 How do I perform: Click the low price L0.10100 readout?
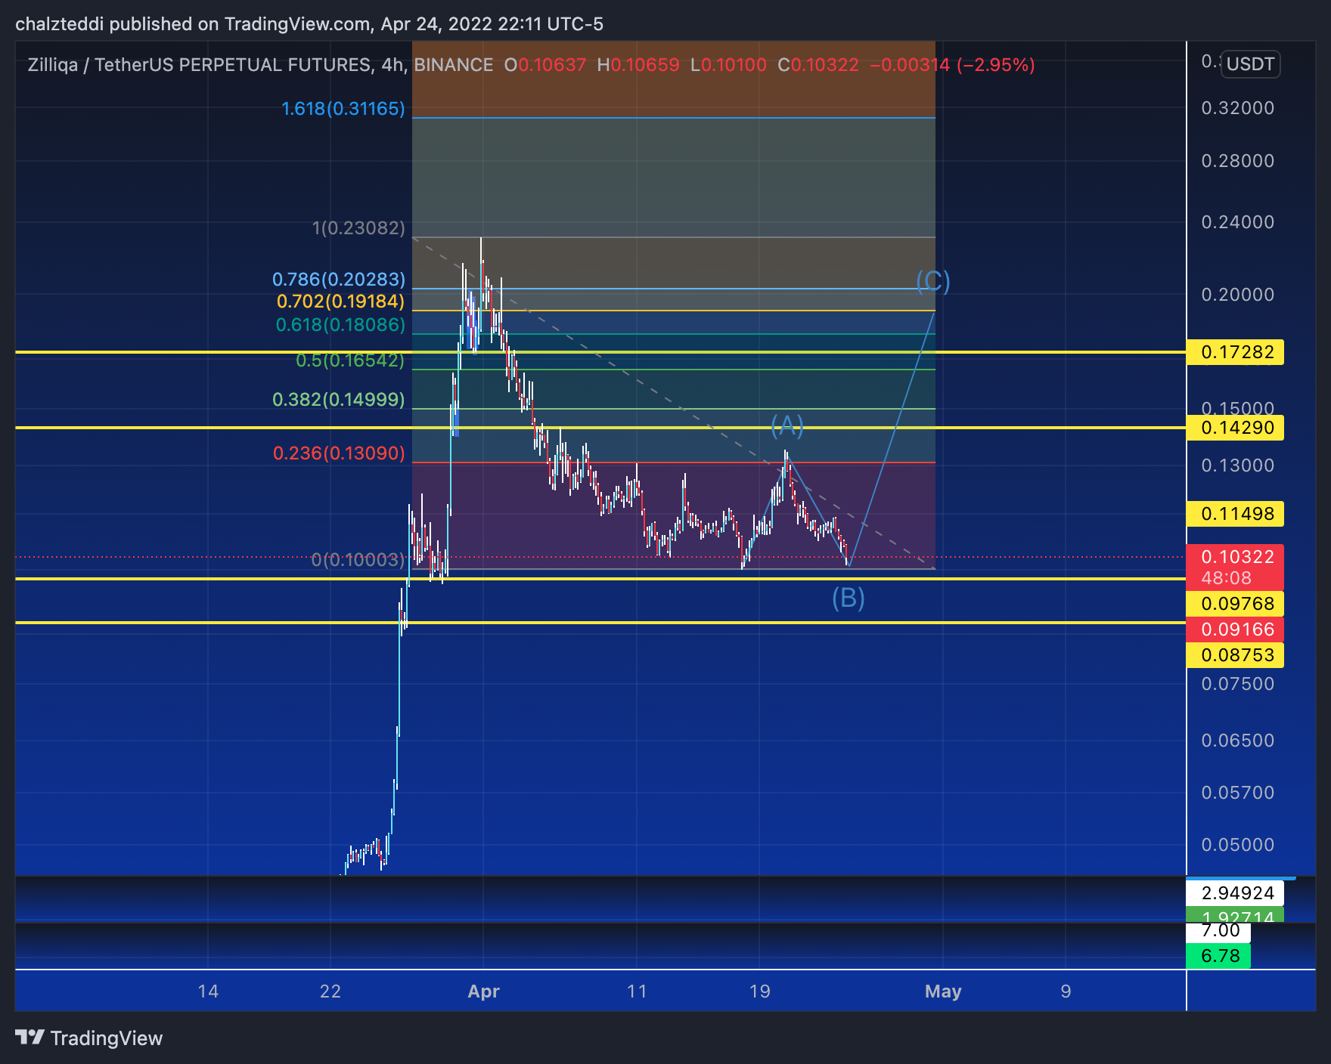tap(728, 65)
